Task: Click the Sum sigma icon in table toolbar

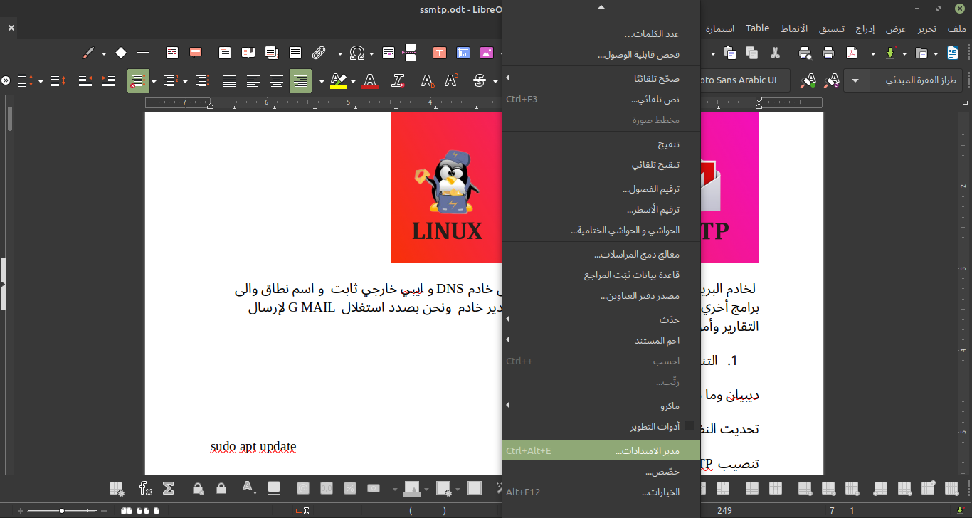Action: pos(169,488)
